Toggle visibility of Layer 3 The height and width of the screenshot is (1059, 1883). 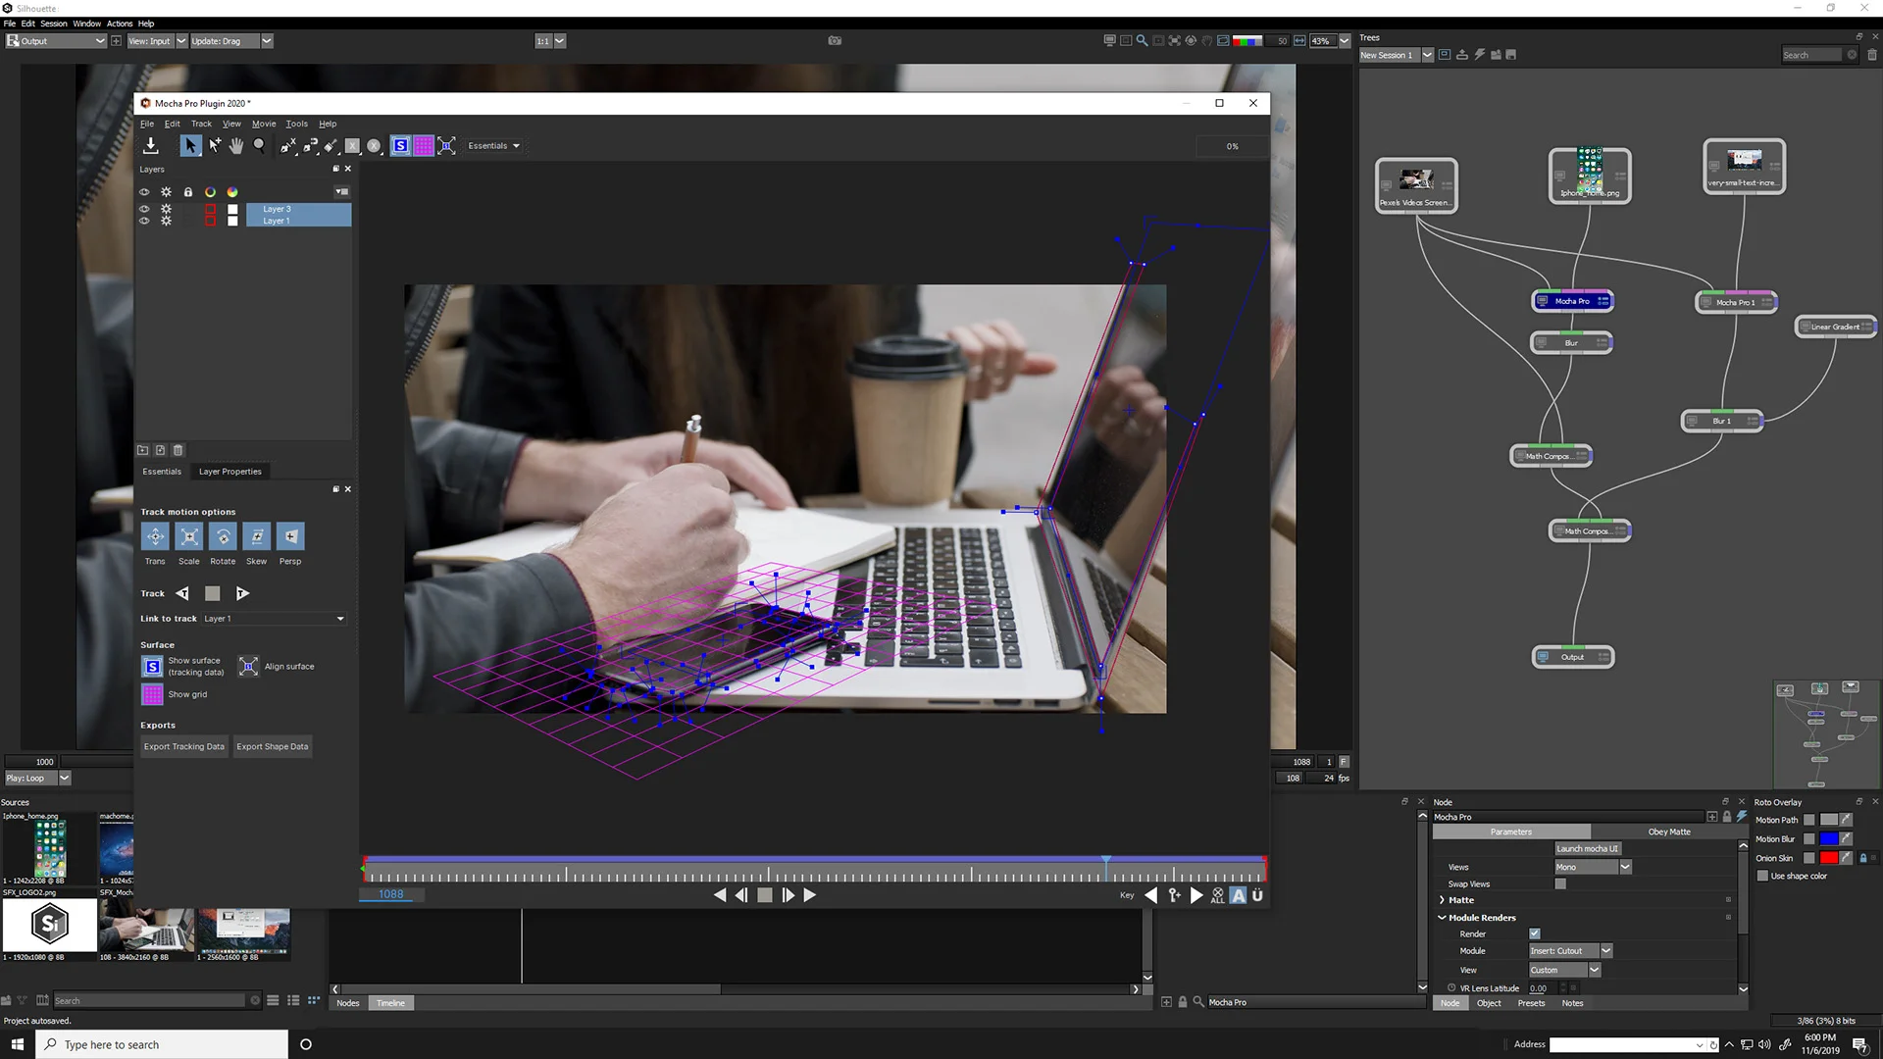[x=143, y=208]
